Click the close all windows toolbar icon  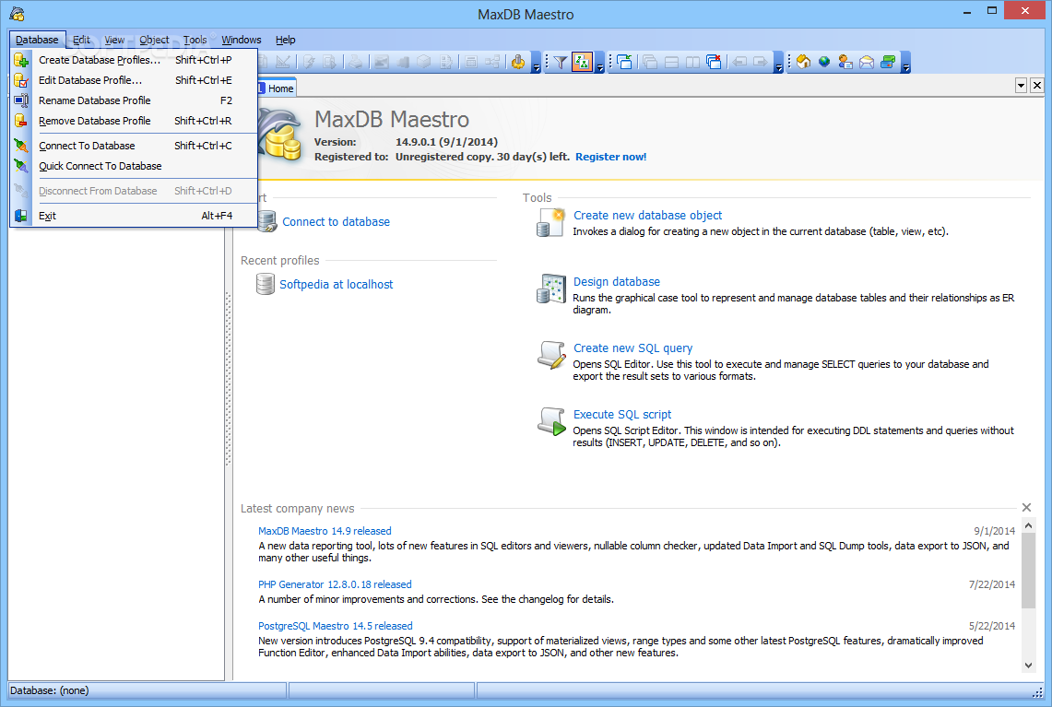pos(715,63)
